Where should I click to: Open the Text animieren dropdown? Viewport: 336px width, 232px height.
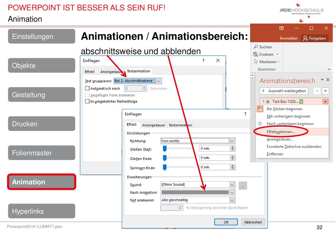(232, 200)
